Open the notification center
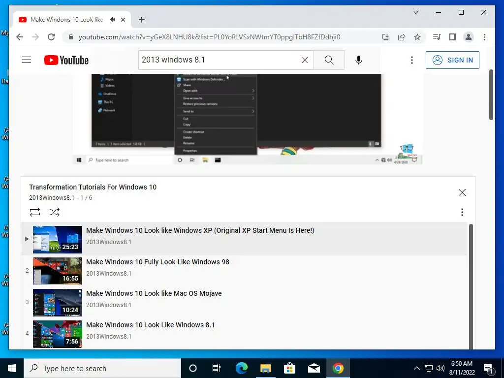Screen dimensions: 504x378 tap(489, 368)
